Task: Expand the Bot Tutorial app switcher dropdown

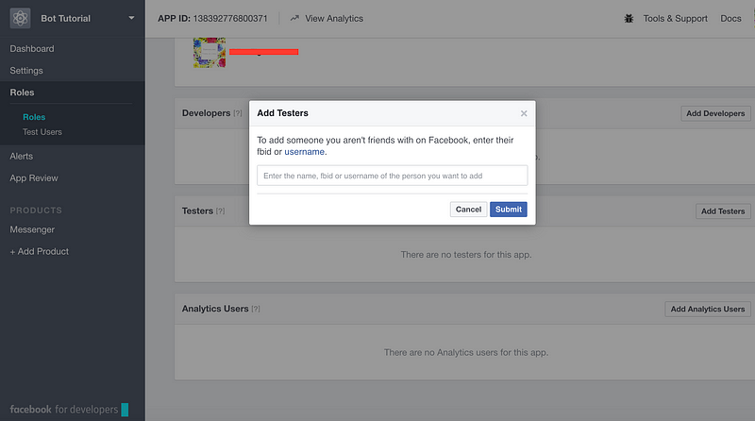Action: 131,18
